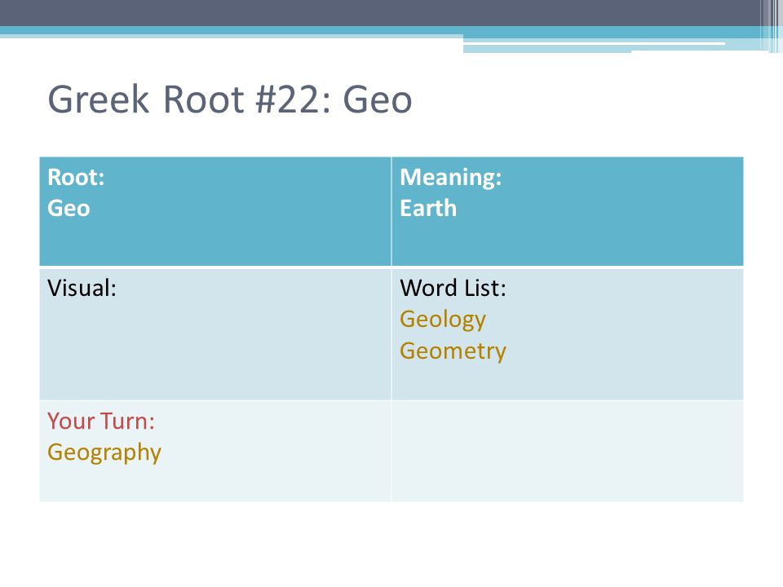
Task: Click the word Greek in the title
Action: click(x=99, y=99)
